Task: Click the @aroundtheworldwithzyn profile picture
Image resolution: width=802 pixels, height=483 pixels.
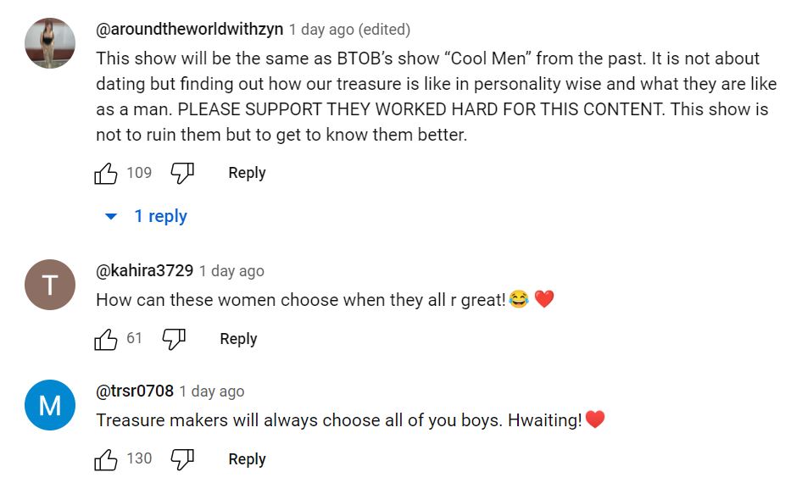Action: click(x=50, y=43)
